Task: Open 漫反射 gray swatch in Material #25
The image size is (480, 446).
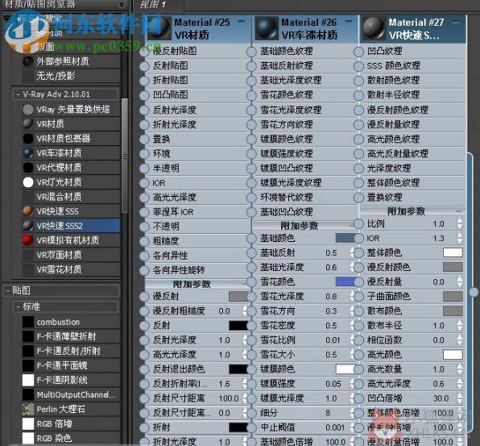Action: [238, 296]
